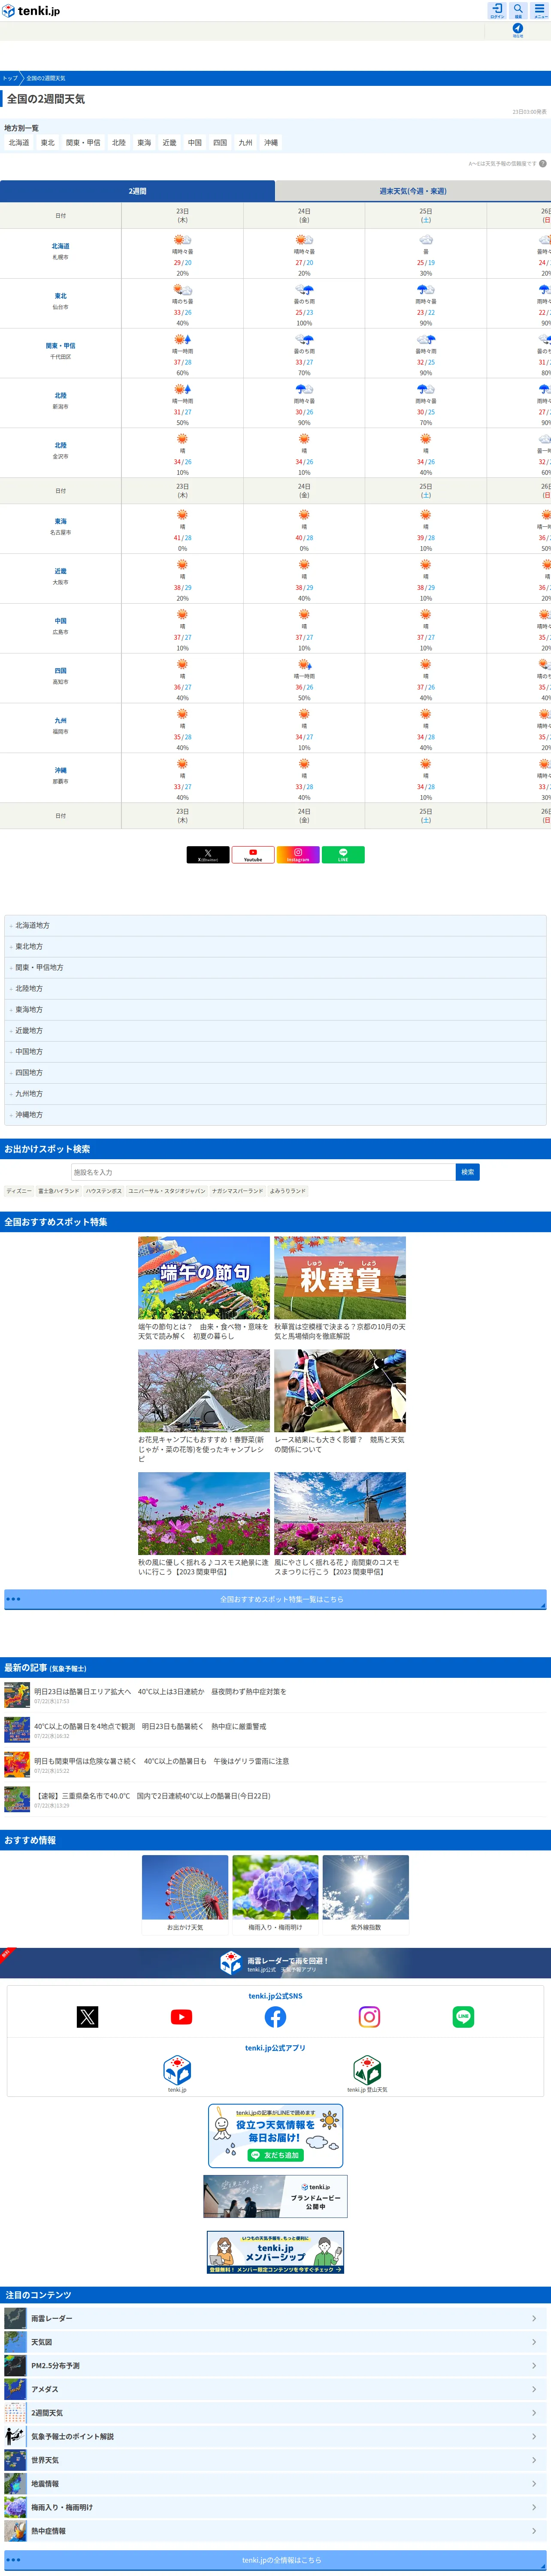Open the YouTube button below the forecast table

[x=253, y=855]
